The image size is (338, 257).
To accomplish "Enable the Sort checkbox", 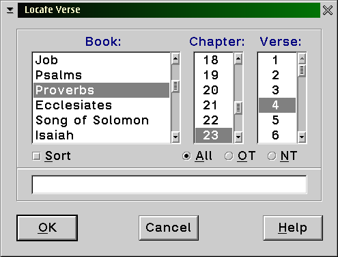I will pos(36,157).
